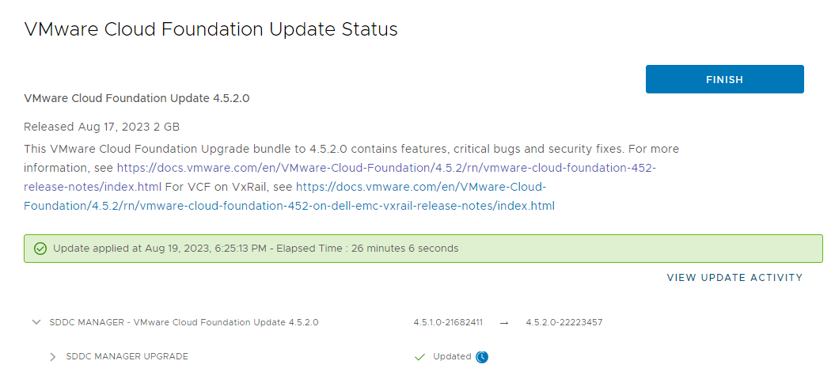Open VIEW UPDATE ACTIVITY
The width and height of the screenshot is (835, 376).
pos(734,278)
